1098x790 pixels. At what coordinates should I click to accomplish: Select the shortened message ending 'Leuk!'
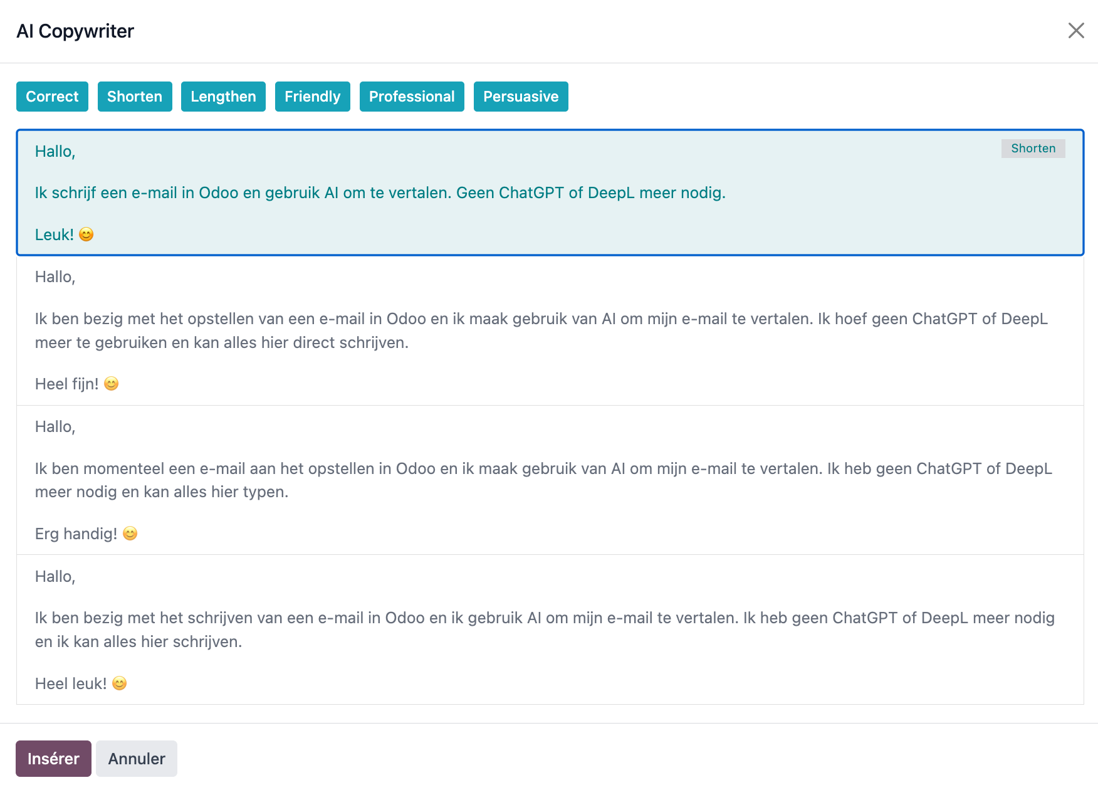550,192
